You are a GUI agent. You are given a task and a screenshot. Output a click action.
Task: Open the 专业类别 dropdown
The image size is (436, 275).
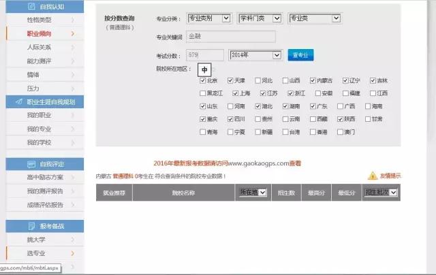coord(208,18)
